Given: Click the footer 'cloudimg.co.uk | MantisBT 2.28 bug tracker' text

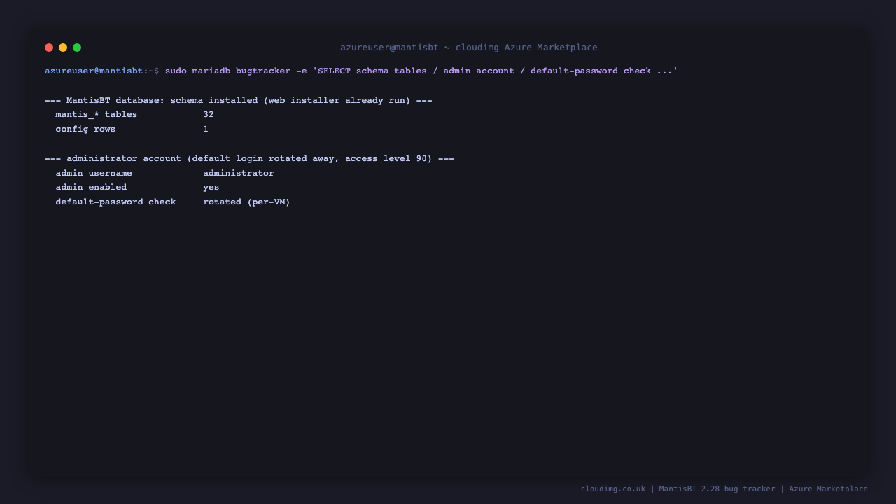Looking at the screenshot, I should tap(678, 489).
